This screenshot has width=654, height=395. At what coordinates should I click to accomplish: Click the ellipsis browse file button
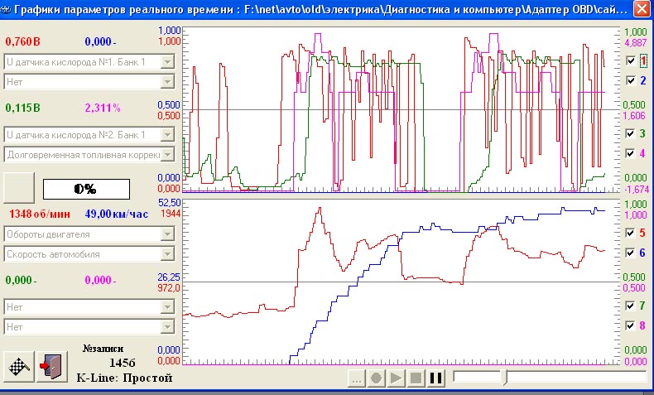pos(356,378)
